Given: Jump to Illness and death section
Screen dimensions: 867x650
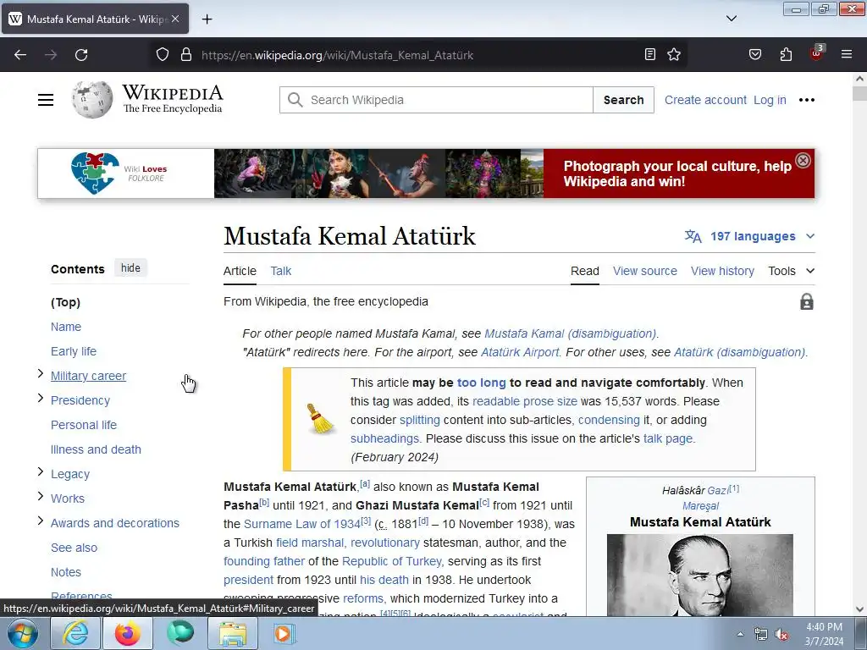Looking at the screenshot, I should [96, 449].
